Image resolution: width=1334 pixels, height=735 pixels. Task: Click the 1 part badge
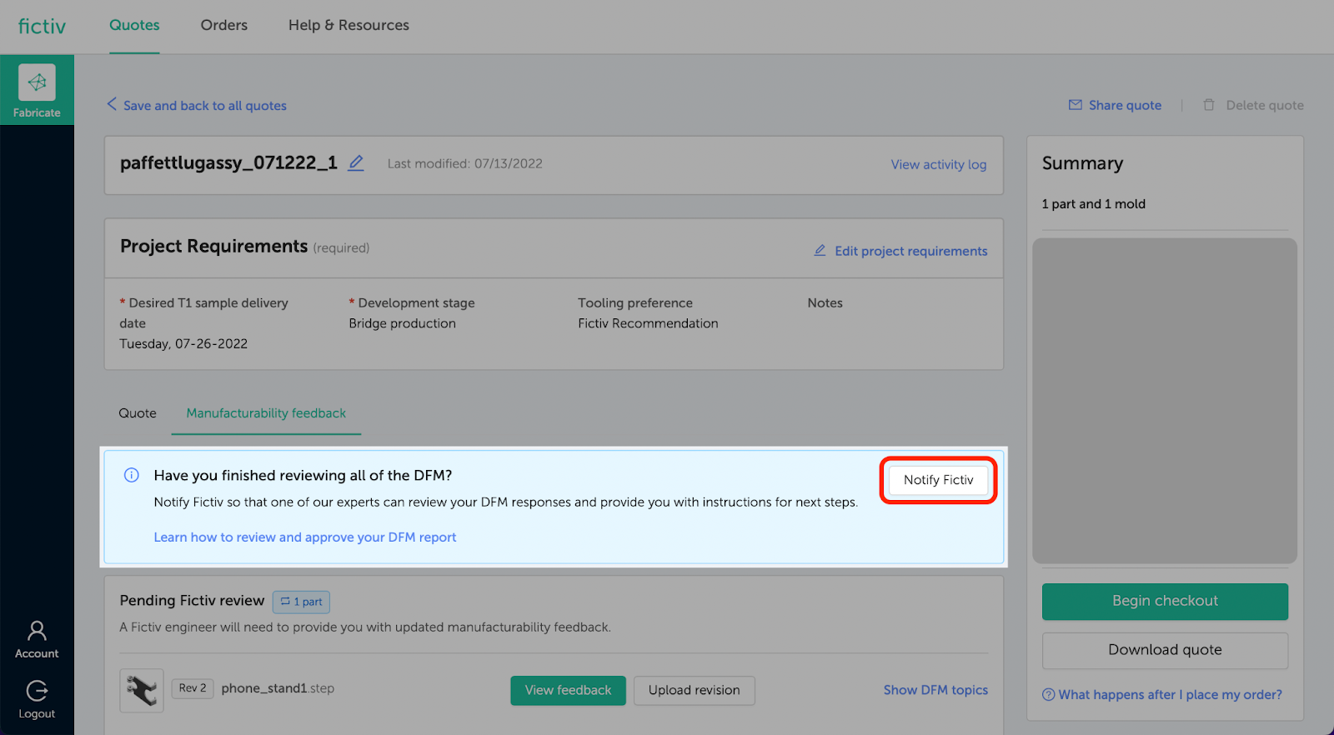tap(301, 602)
